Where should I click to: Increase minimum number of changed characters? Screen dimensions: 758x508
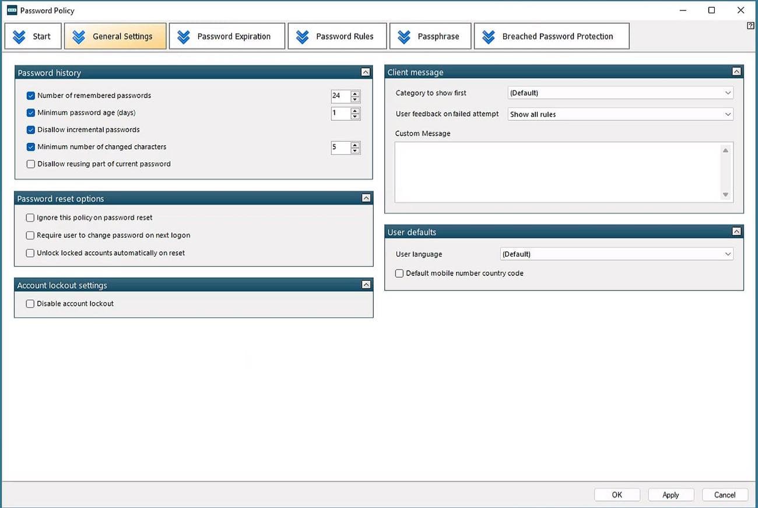[x=355, y=144]
